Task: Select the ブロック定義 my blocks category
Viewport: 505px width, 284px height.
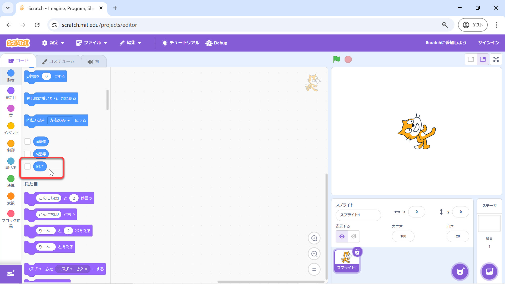Action: tap(11, 219)
